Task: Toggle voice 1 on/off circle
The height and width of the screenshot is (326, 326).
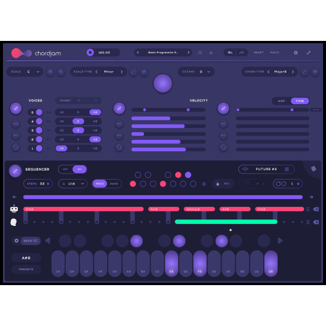Action: (x=39, y=148)
